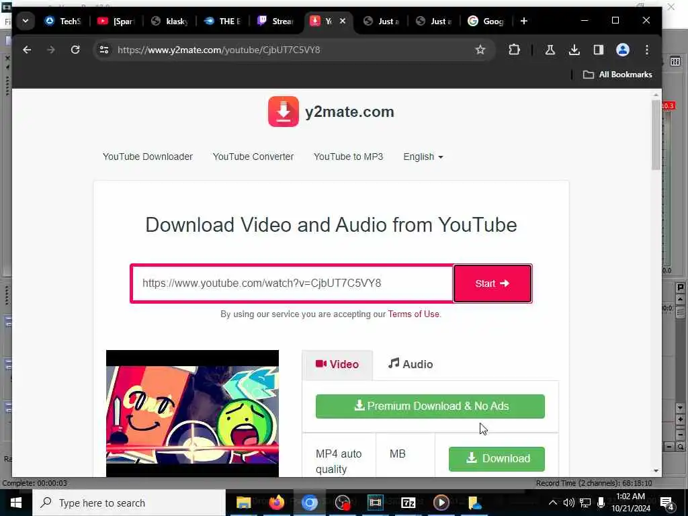Click the page scroll-down arrow

(x=656, y=471)
